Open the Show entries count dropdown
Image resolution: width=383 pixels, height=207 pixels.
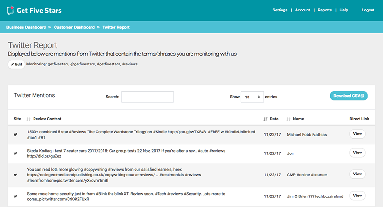point(252,97)
